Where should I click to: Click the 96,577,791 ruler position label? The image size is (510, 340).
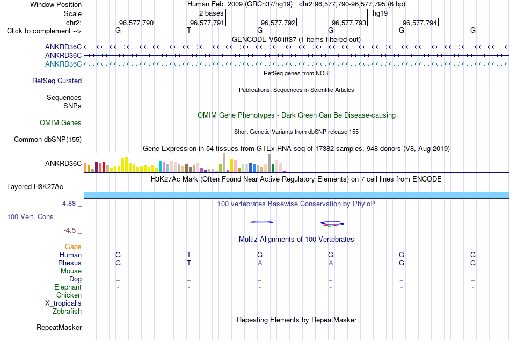tap(207, 23)
